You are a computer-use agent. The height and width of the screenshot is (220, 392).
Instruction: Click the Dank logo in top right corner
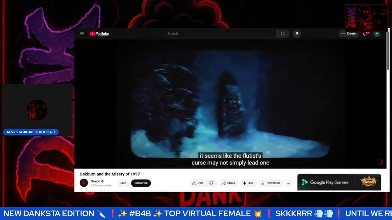(x=367, y=18)
